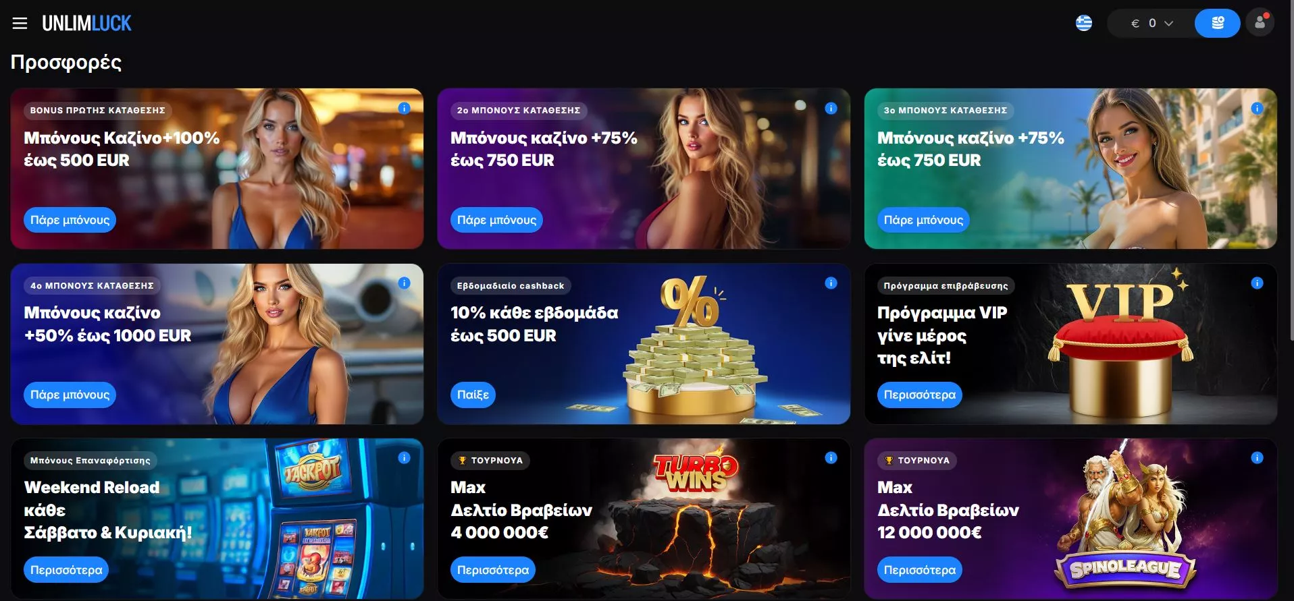Click Παίξε on the cashback card
The image size is (1294, 601).
coord(473,395)
